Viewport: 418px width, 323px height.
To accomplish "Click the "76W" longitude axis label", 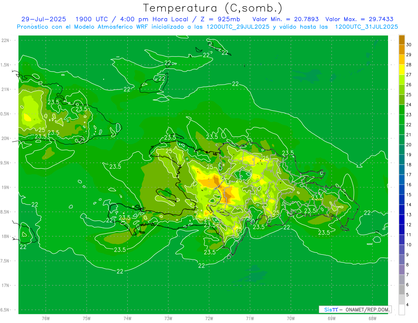I will 46,318.
